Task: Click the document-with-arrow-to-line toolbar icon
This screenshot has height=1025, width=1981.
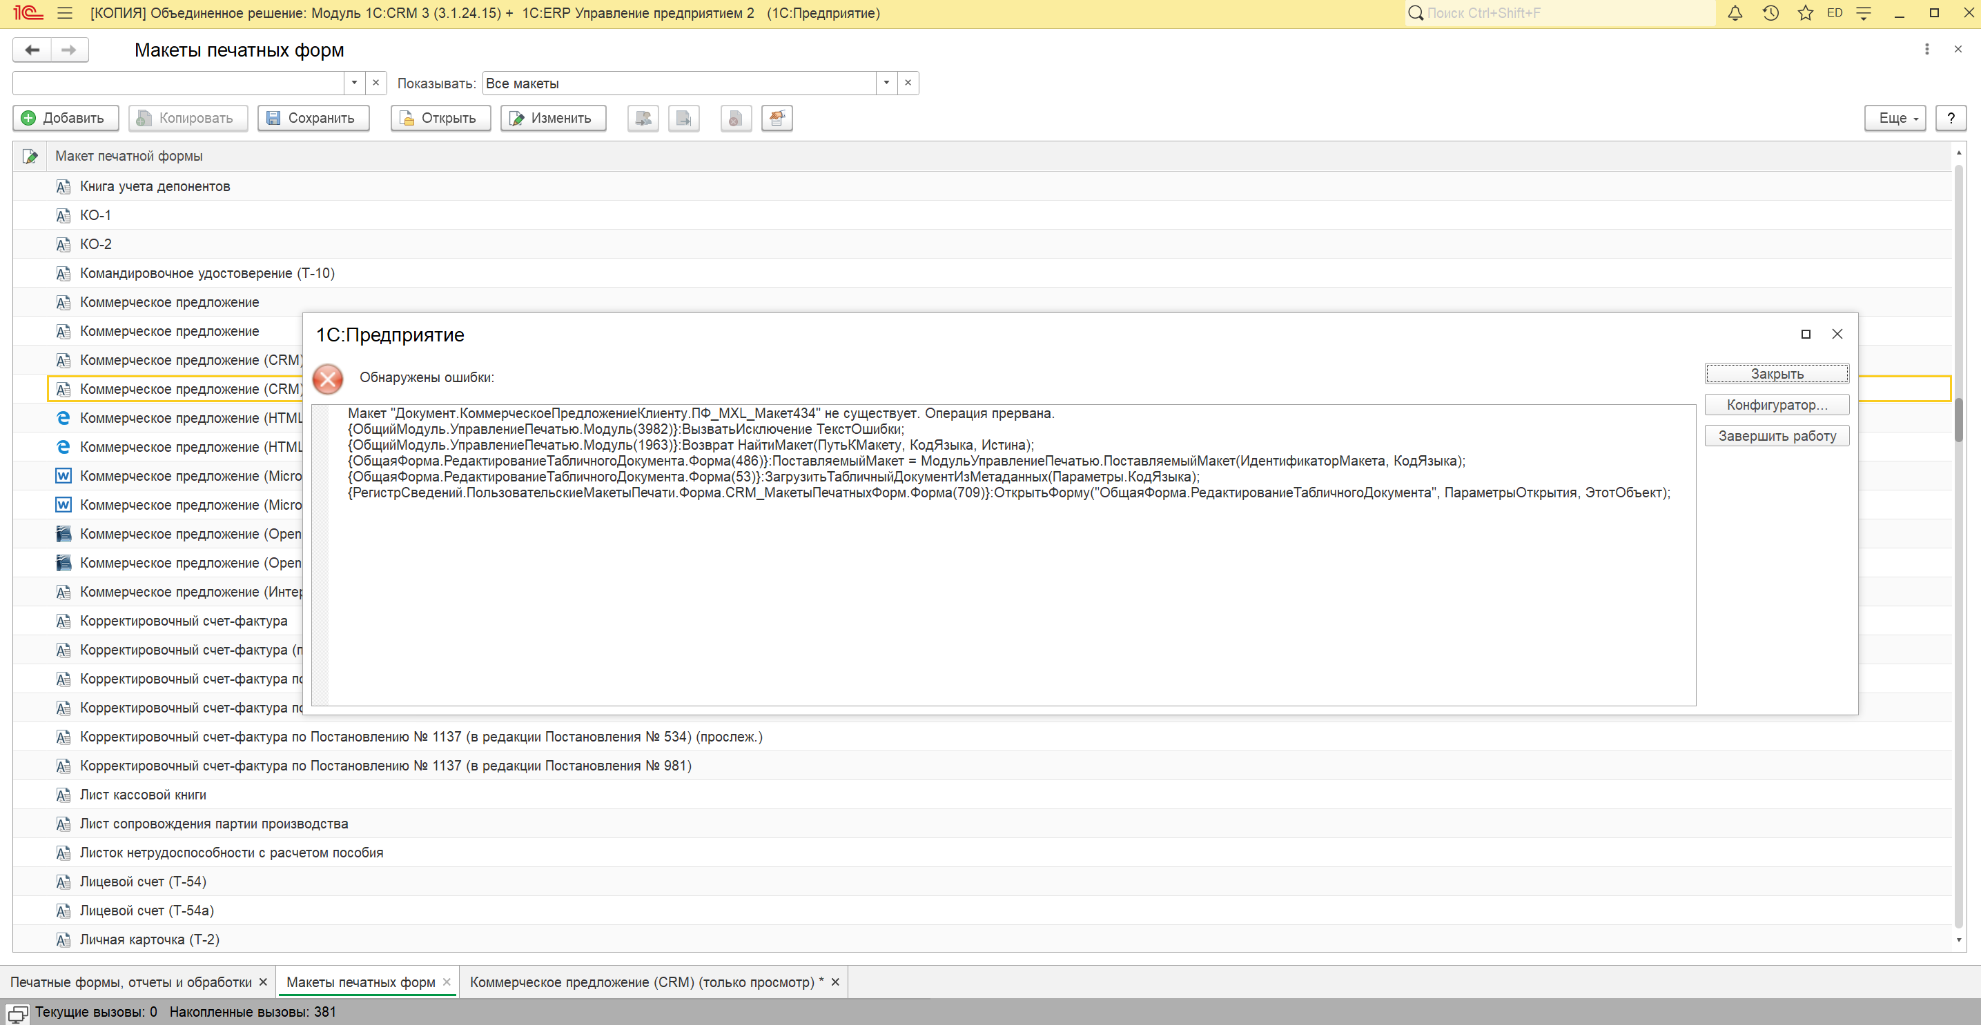Action: 683,119
